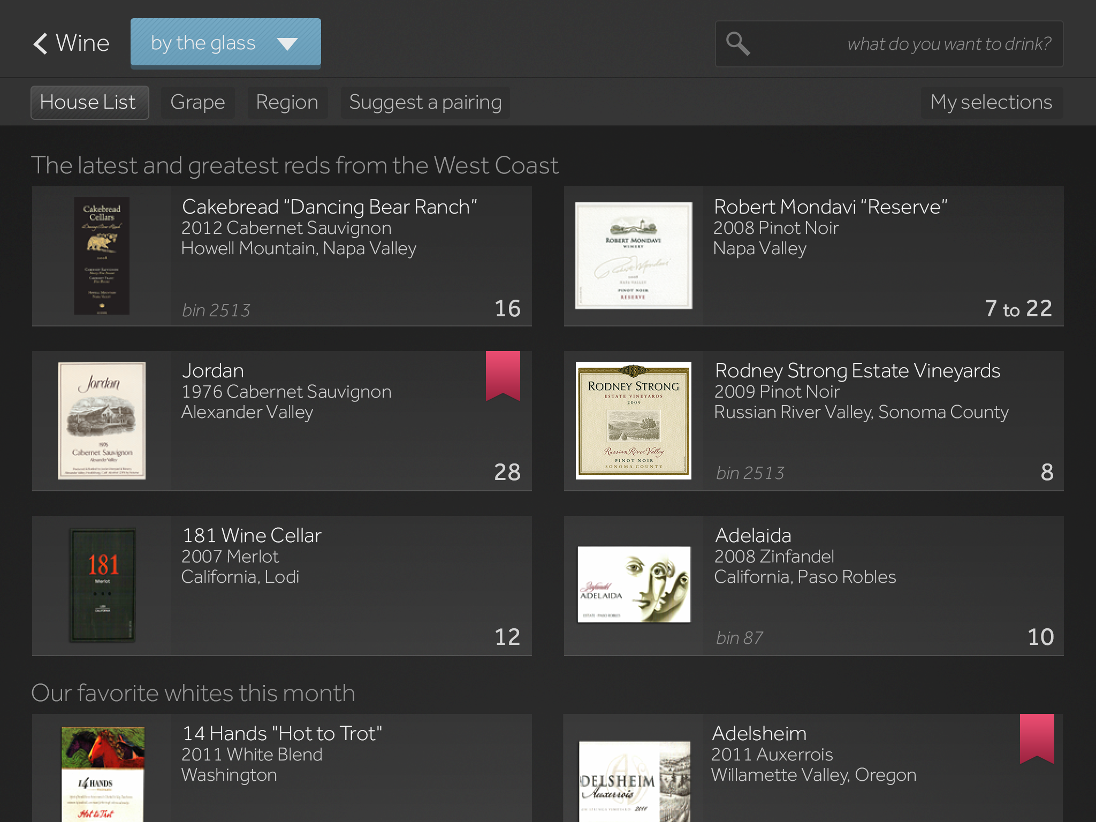Select Rodney Strong Estate Vineyards title
Viewport: 1096px width, 822px height.
click(x=858, y=371)
